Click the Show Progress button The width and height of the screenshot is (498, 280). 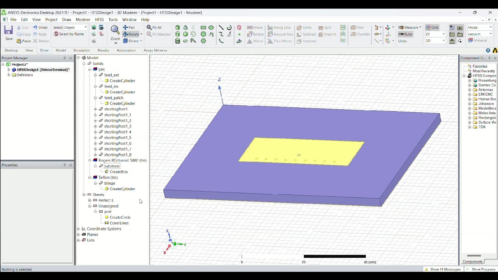click(480, 269)
